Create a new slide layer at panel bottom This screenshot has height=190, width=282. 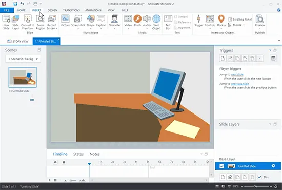point(223,177)
